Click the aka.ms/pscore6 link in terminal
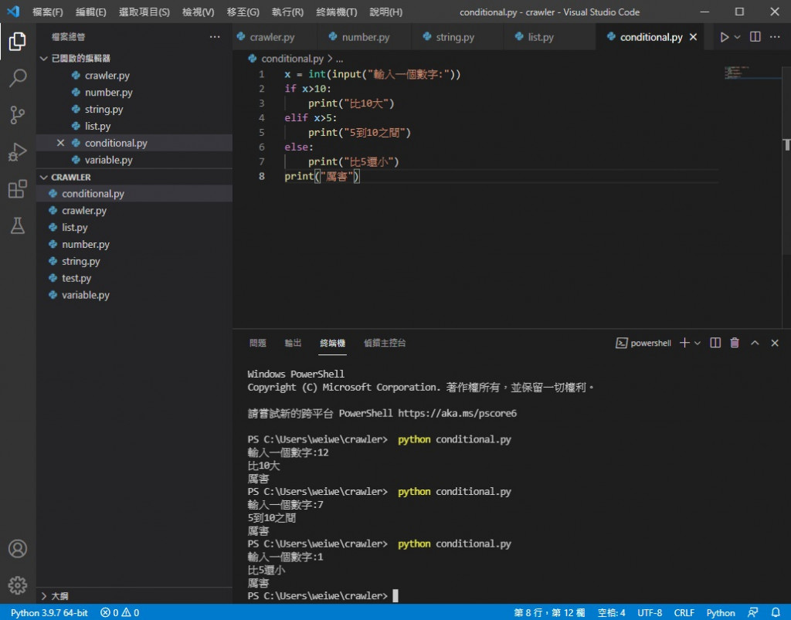This screenshot has width=791, height=620. pos(457,413)
